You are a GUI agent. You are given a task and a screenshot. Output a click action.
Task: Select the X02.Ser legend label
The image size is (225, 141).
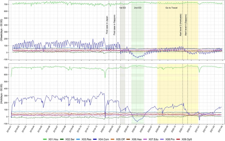pos(70,139)
